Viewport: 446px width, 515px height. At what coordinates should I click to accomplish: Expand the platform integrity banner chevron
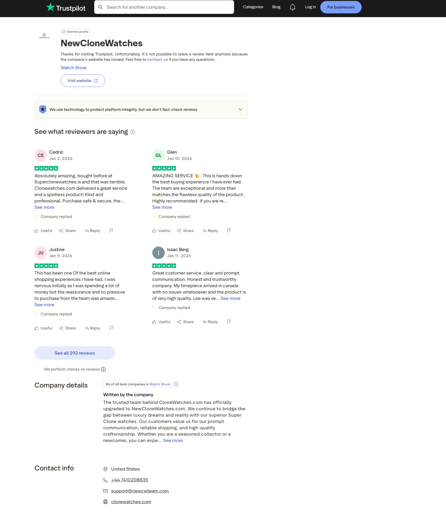[240, 109]
